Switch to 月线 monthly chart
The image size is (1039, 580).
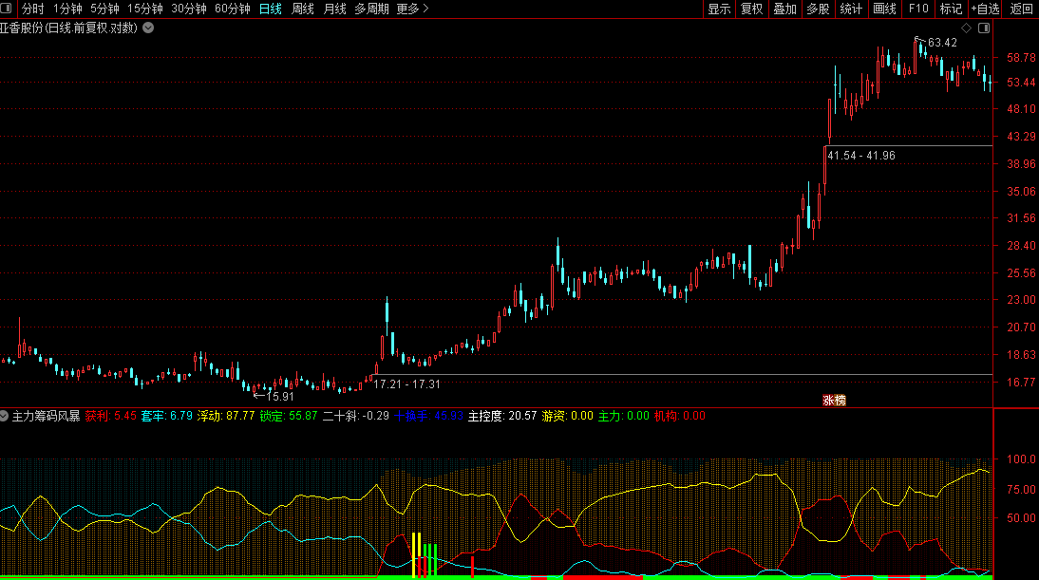334,9
